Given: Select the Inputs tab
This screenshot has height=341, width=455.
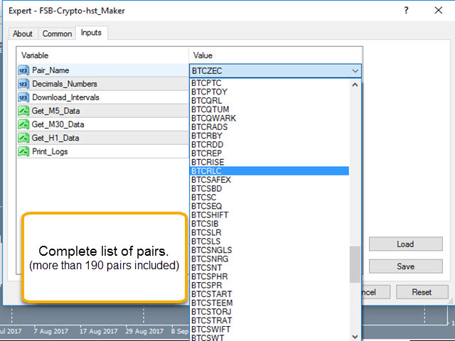Looking at the screenshot, I should [x=91, y=33].
